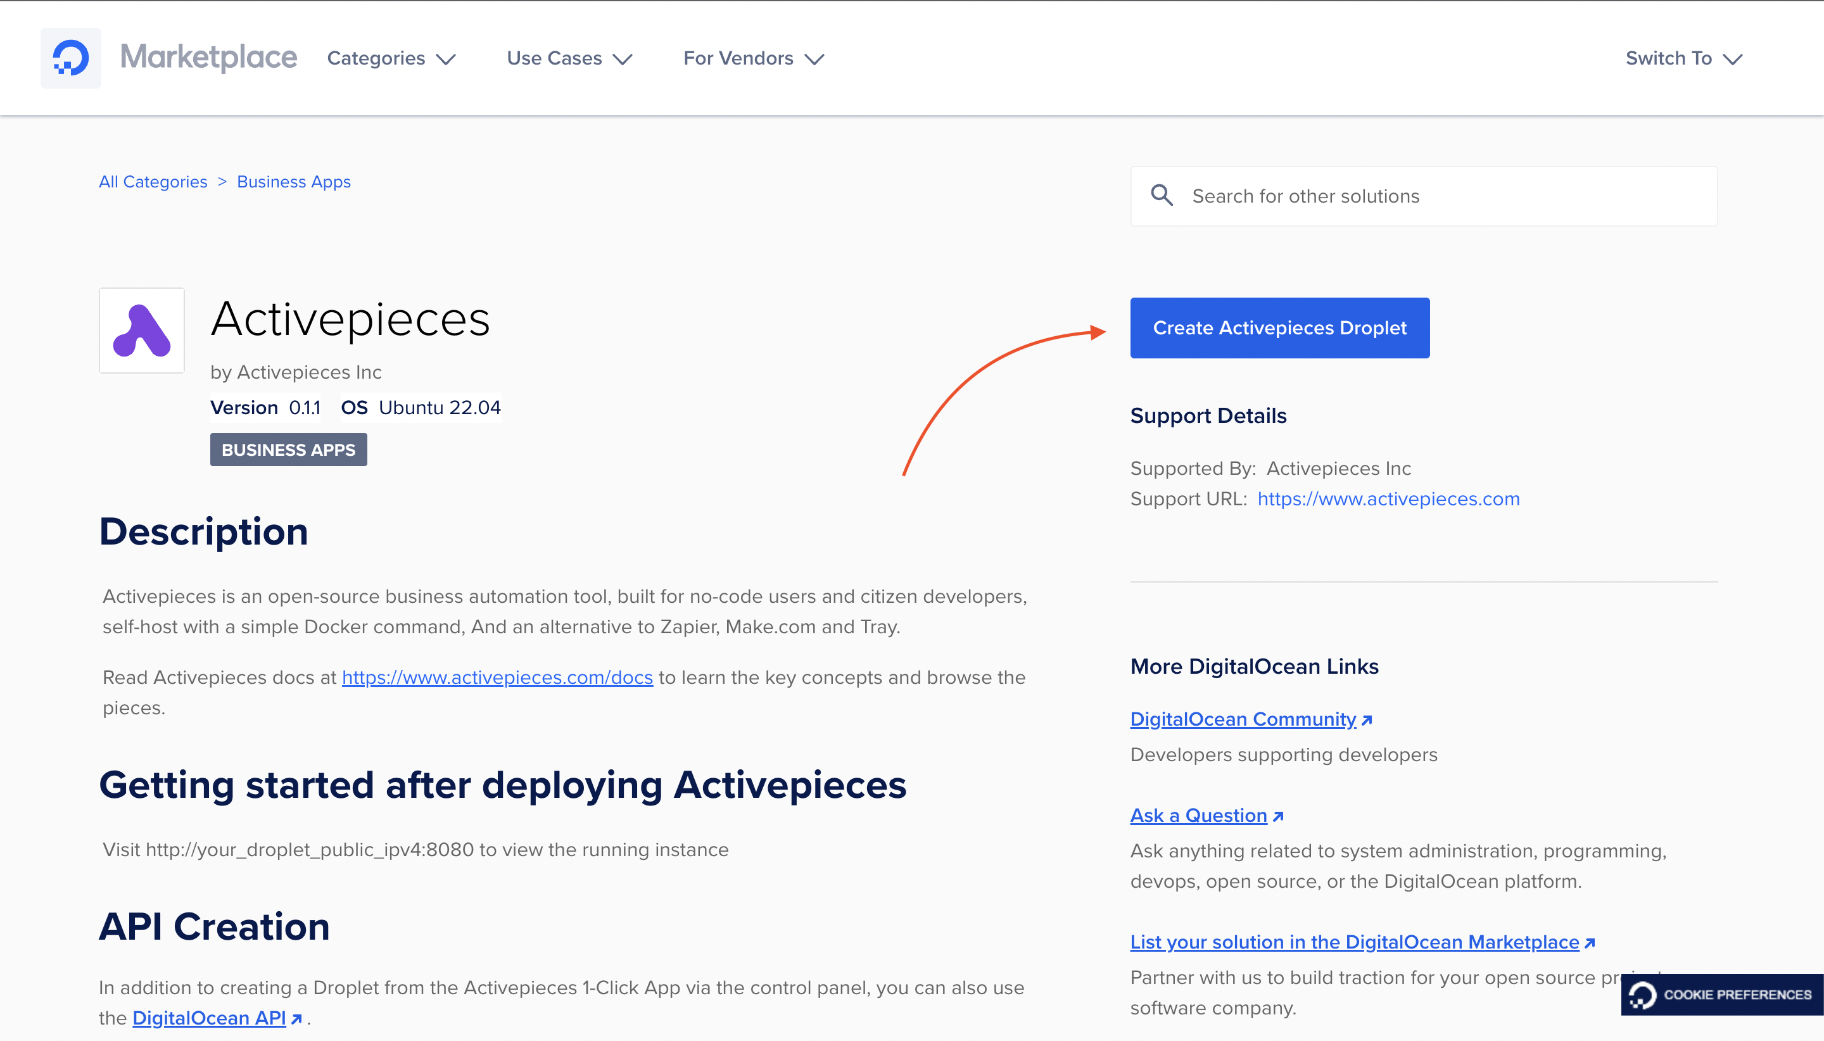Open Business Apps breadcrumb link
1824x1041 pixels.
[294, 182]
